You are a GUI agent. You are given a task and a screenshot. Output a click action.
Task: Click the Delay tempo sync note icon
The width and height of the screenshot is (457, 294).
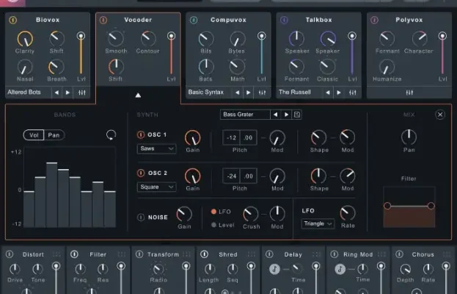coord(274,270)
